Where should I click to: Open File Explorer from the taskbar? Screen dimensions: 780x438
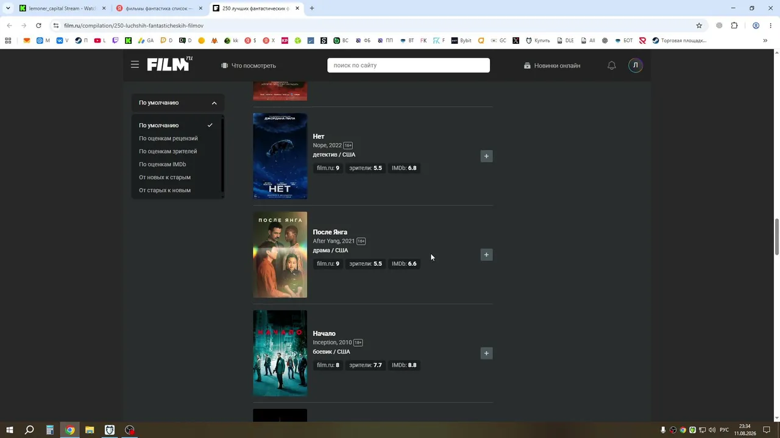(90, 430)
